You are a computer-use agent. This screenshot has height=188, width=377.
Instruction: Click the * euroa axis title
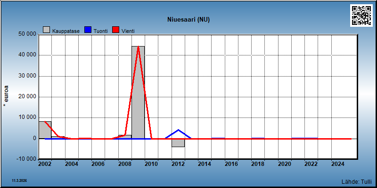coord(6,97)
